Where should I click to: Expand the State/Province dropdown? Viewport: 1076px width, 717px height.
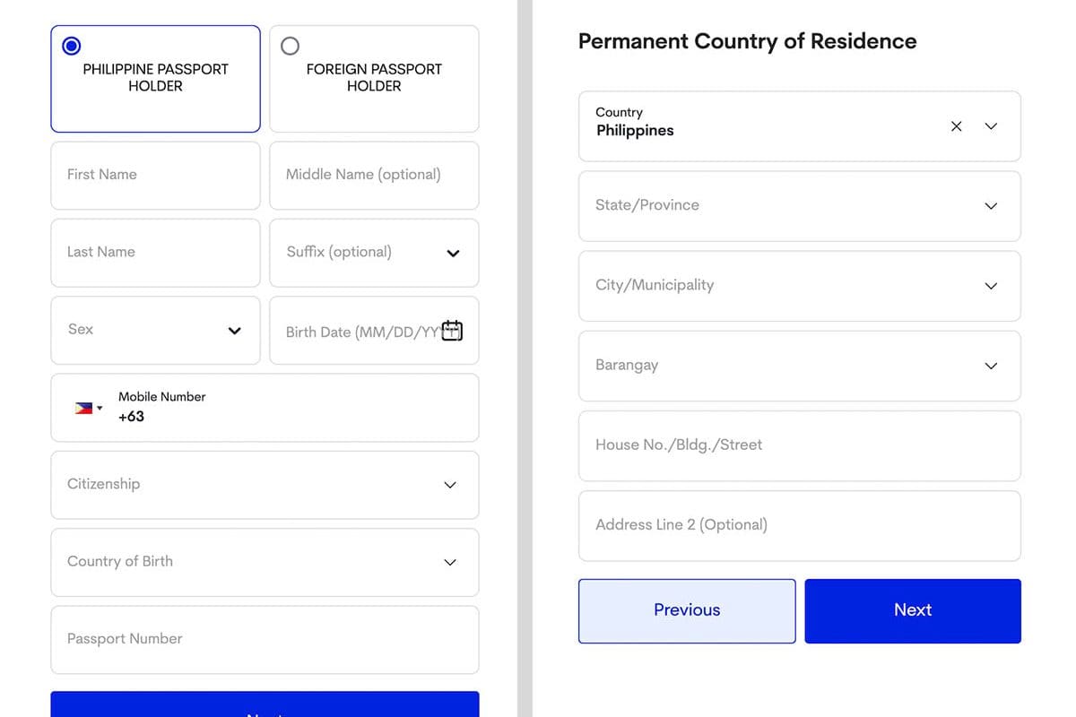click(991, 206)
